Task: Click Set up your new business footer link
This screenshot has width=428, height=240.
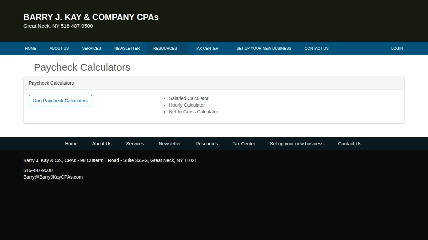Action: click(297, 144)
